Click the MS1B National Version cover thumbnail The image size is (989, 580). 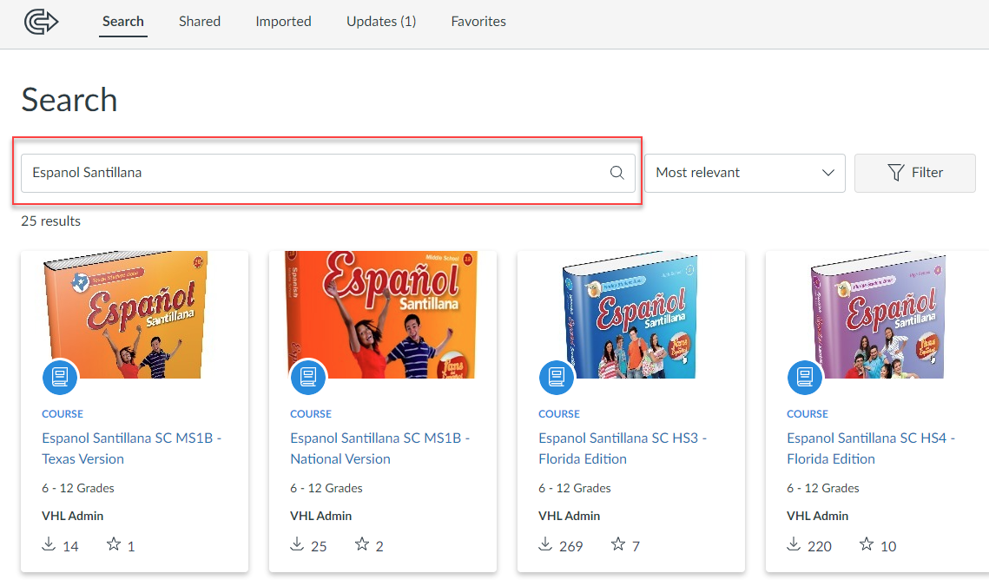coord(382,315)
